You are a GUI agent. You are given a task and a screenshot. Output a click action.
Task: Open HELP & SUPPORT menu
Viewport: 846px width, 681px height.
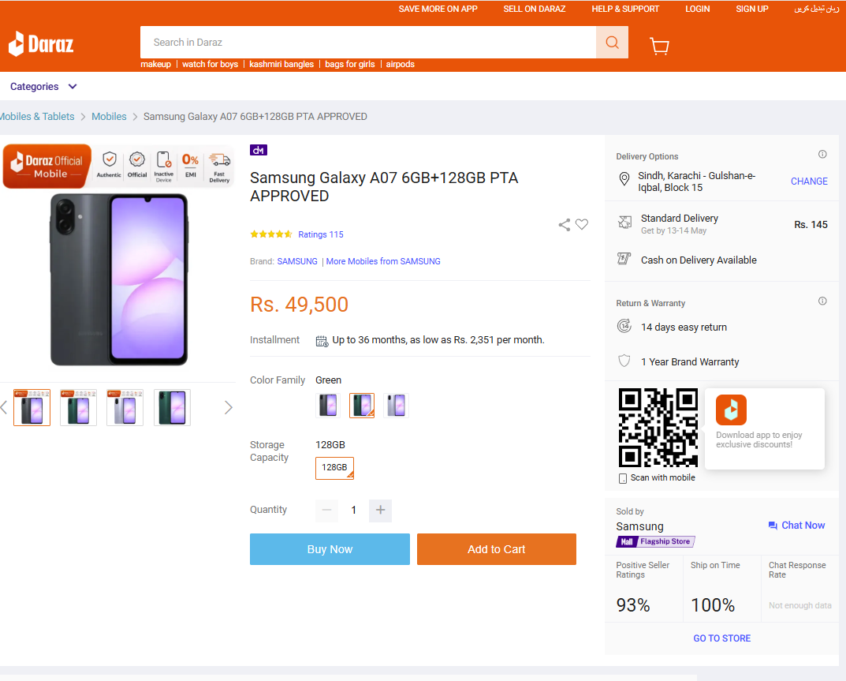(x=624, y=9)
